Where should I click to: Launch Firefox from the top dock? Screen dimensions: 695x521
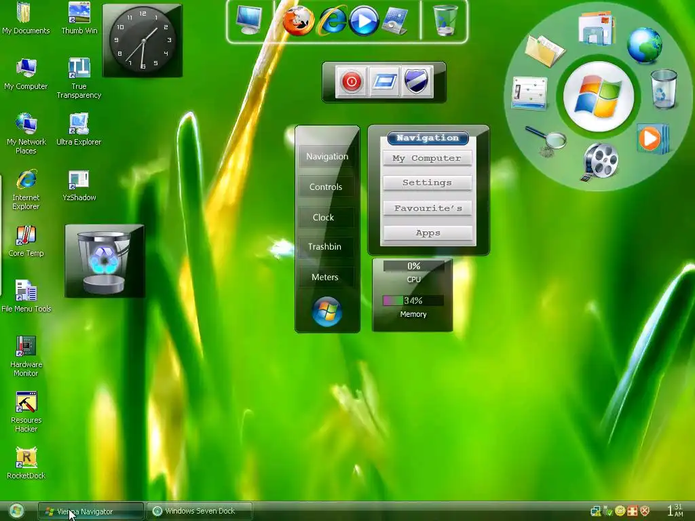[299, 21]
